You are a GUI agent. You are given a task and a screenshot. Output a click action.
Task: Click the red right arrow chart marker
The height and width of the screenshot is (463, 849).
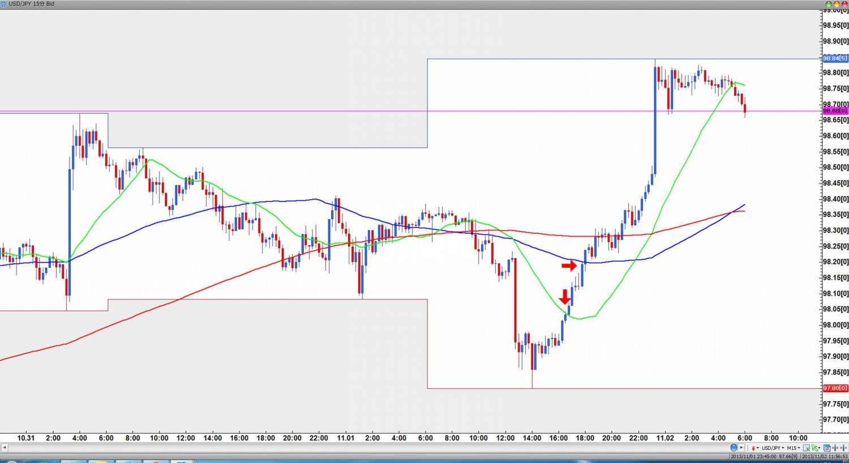point(569,265)
